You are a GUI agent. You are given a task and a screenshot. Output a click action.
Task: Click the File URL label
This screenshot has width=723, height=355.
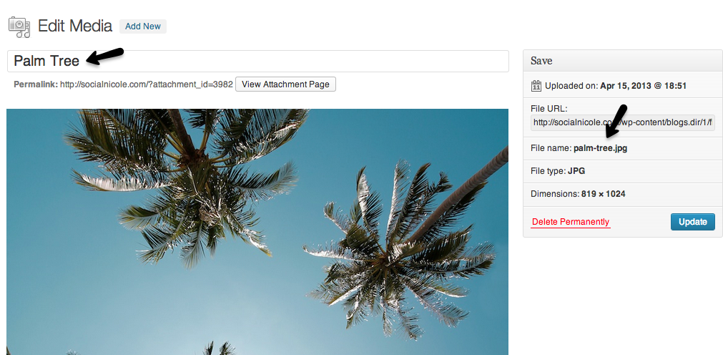click(x=549, y=109)
